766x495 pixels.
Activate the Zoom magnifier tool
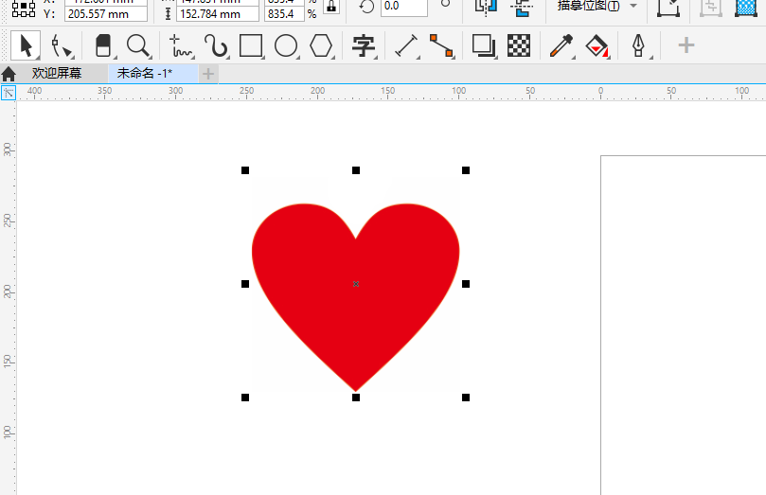click(x=138, y=45)
